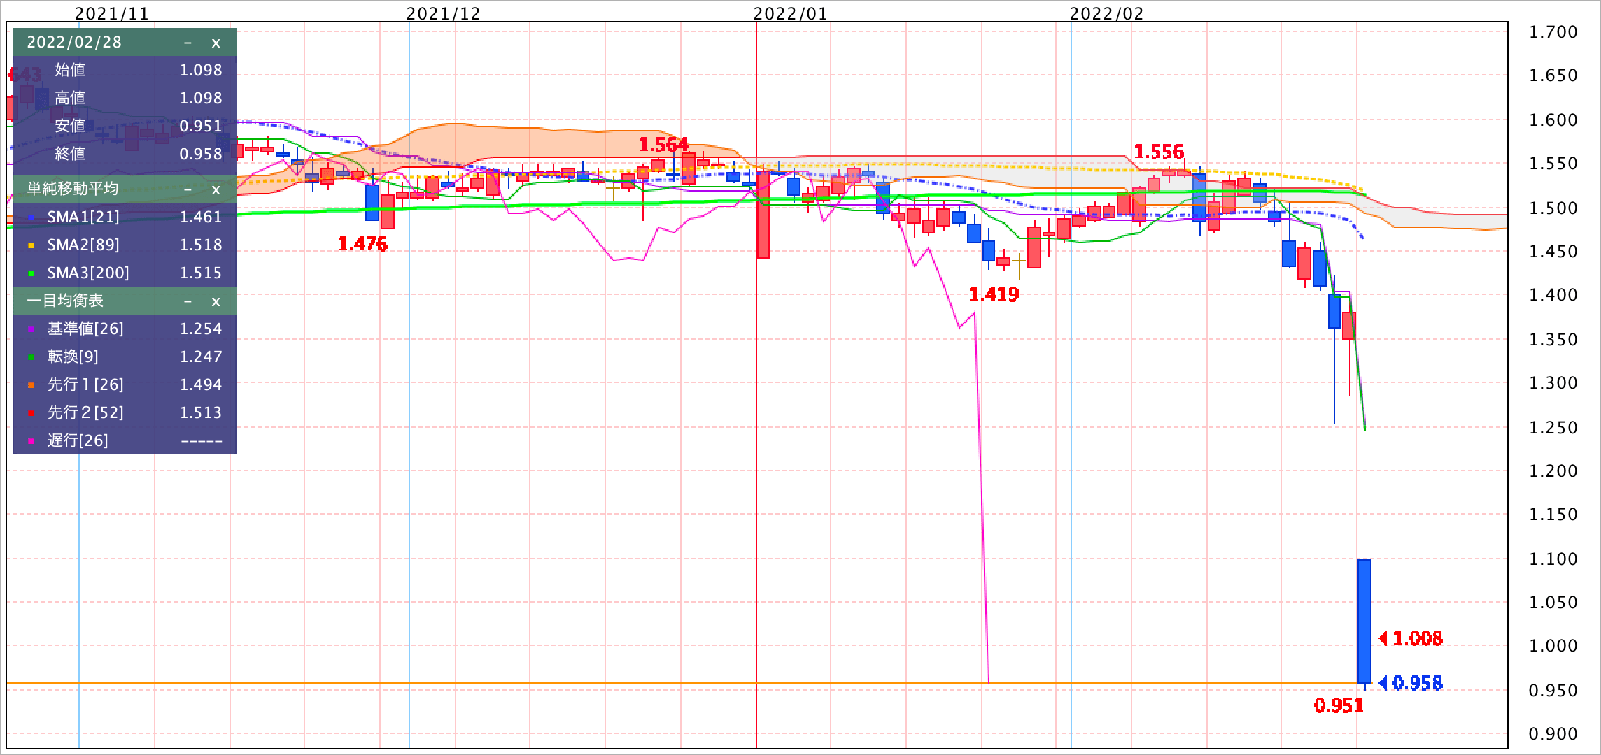Minimize the 2022/02/28 price panel
The image size is (1601, 755).
coord(188,43)
